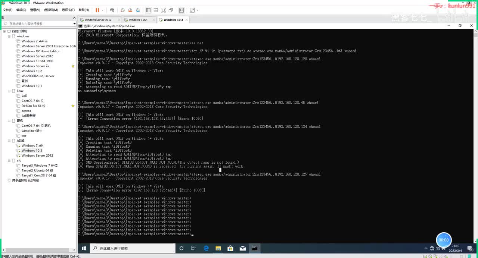Screen dimensions: 478x258
Task: Open Microsoft Store from guest taskbar
Action: click(x=230, y=248)
